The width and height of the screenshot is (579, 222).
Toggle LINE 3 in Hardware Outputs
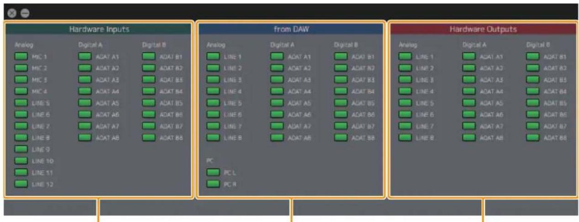pyautogui.click(x=405, y=80)
